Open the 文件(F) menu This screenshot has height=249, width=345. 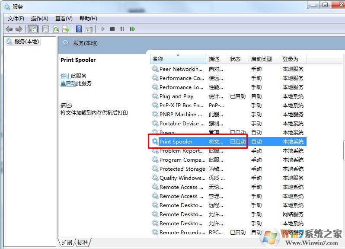(16, 19)
